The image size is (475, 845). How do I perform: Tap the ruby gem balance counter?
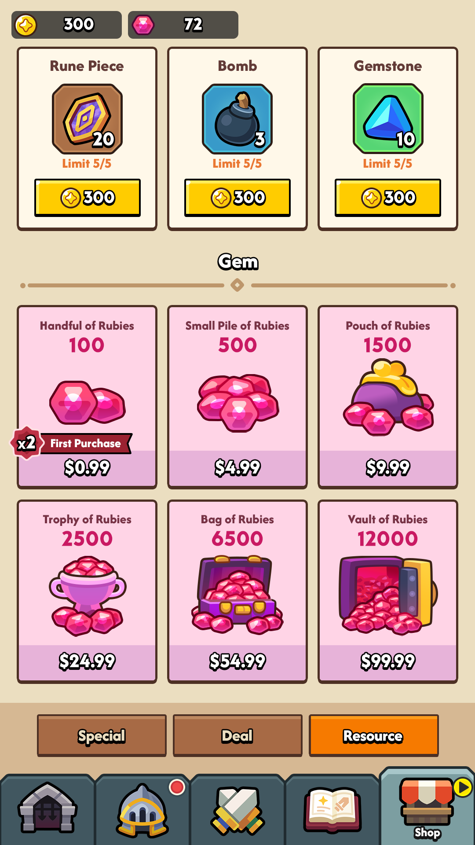tap(183, 25)
